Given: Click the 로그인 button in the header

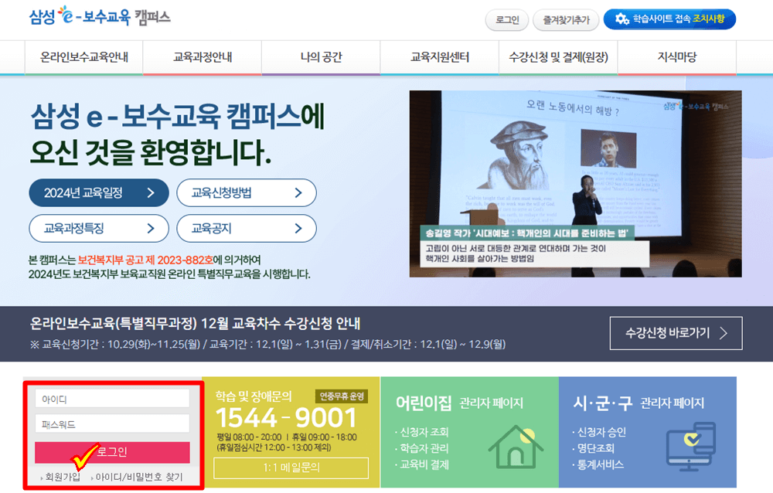Looking at the screenshot, I should point(507,20).
